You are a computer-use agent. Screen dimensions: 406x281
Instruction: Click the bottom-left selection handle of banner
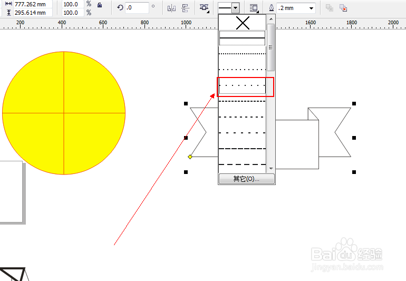pyautogui.click(x=186, y=172)
